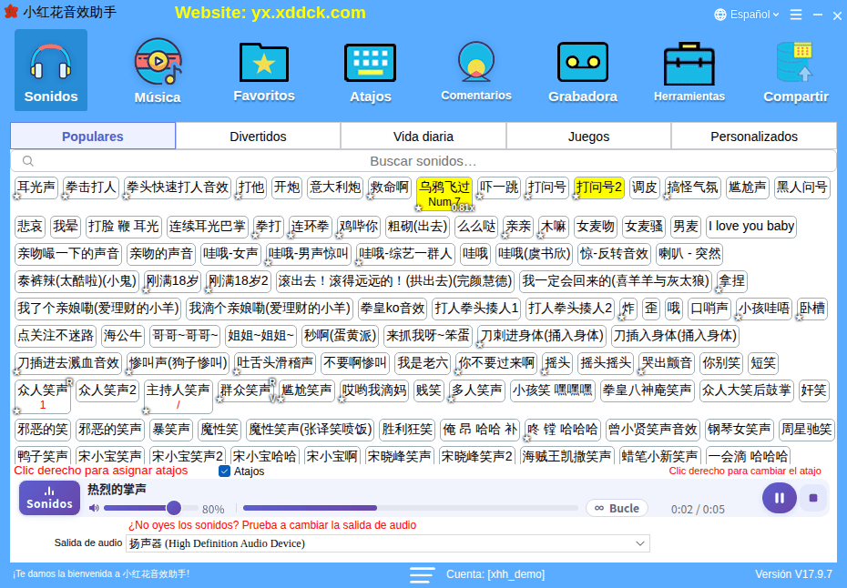Switch to the Populares tab
Image resolution: width=847 pixels, height=588 pixels.
93,136
